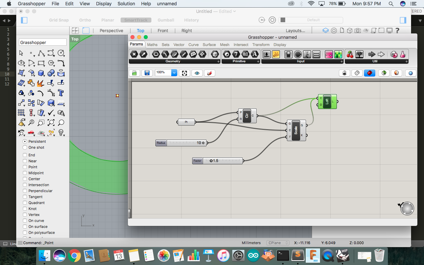Add the green Colour Swatch input component
The width and height of the screenshot is (424, 265).
pyautogui.click(x=338, y=54)
